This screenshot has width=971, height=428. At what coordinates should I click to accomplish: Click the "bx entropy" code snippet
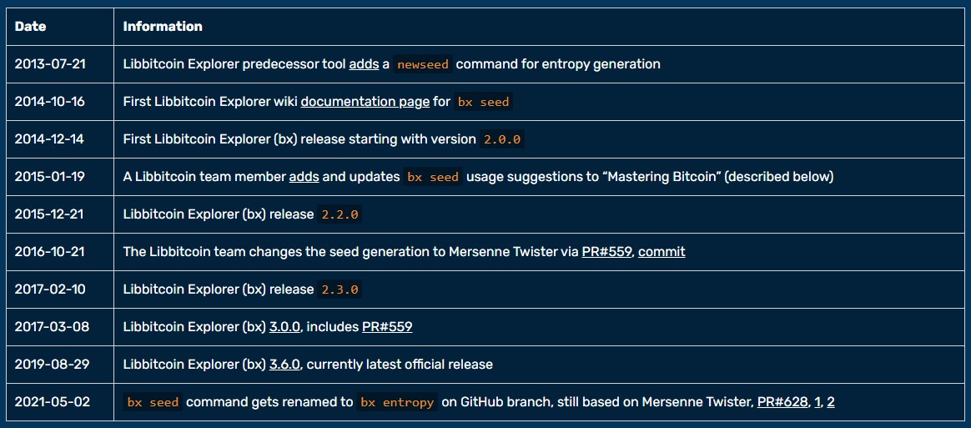tap(397, 402)
